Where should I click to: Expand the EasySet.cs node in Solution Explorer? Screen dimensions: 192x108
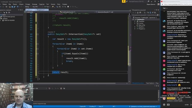pyautogui.click(x=135, y=27)
